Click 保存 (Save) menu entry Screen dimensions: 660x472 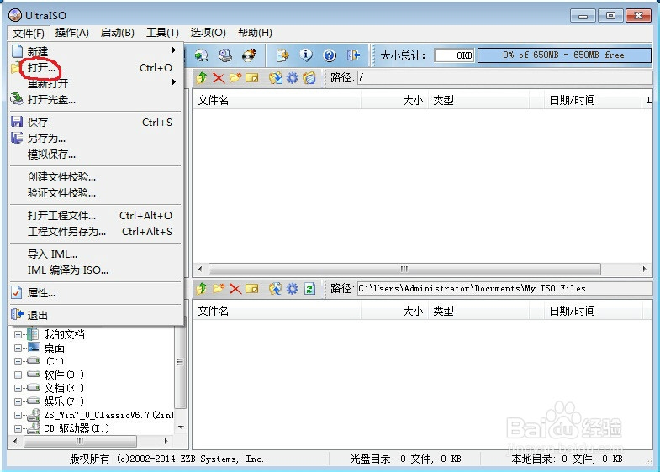[x=96, y=123]
